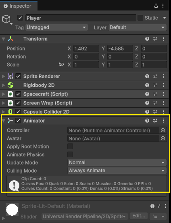Click the Rigidbody 2D component icon
Viewport: 171px width, 223px height.
coord(10,85)
